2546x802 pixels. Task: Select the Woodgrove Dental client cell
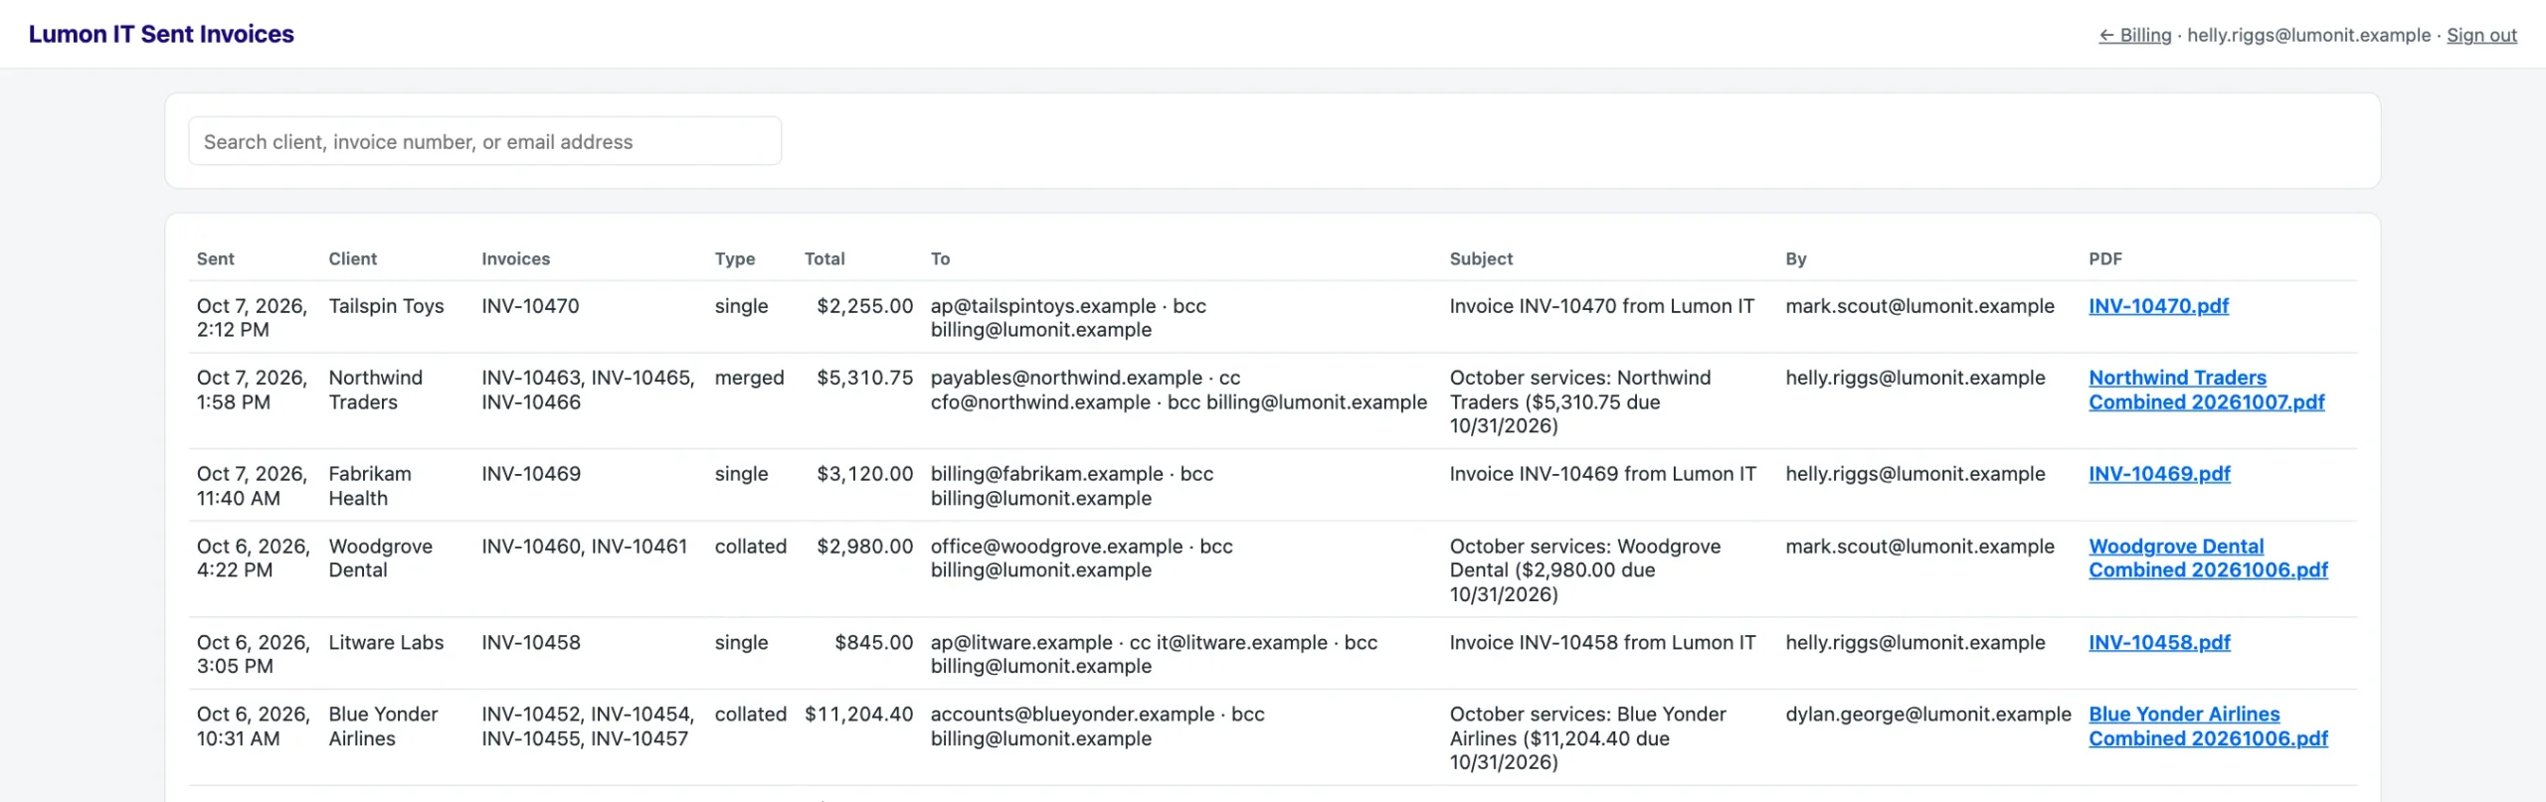[x=380, y=558]
